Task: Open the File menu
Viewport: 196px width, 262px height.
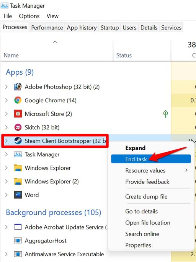Action: click(8, 16)
